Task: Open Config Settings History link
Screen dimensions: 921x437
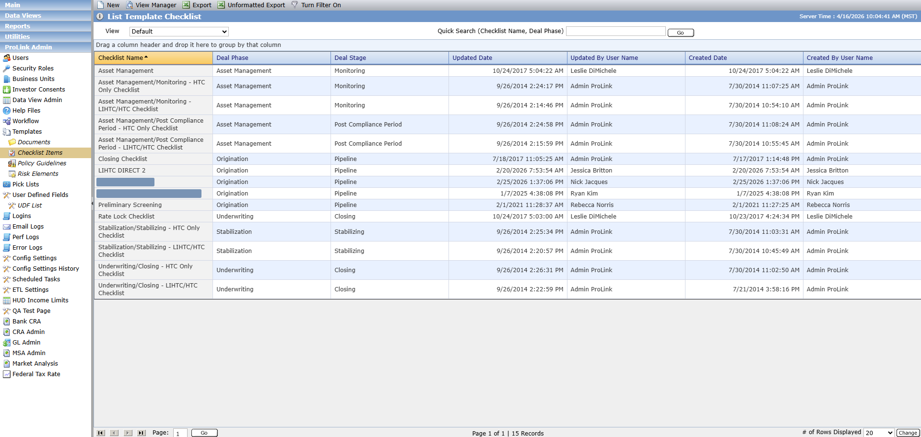Action: pyautogui.click(x=46, y=269)
